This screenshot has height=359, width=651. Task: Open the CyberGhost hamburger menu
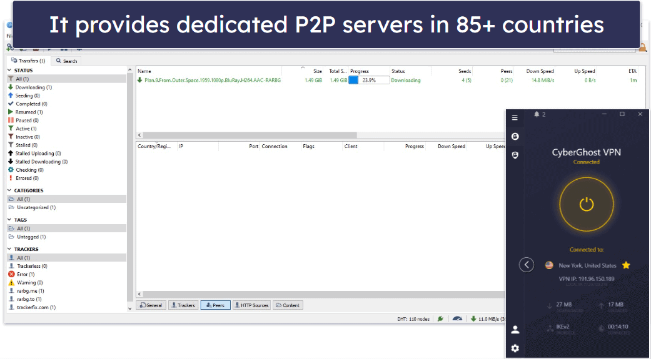[x=515, y=118]
